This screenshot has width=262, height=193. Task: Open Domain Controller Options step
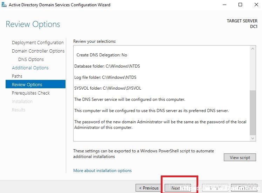coord(38,51)
